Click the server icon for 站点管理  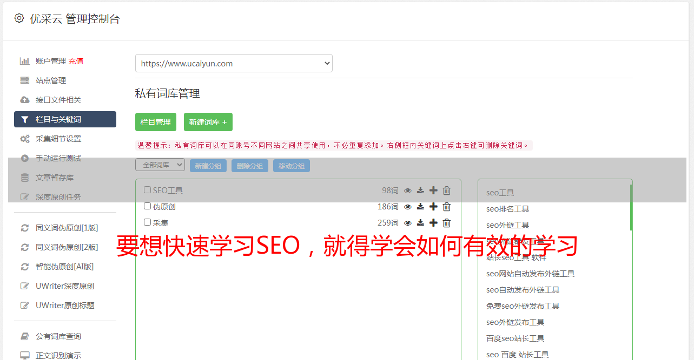[x=25, y=80]
